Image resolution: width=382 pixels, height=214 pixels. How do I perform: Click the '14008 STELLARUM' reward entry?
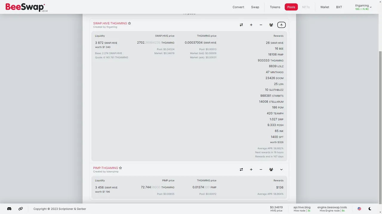[271, 102]
